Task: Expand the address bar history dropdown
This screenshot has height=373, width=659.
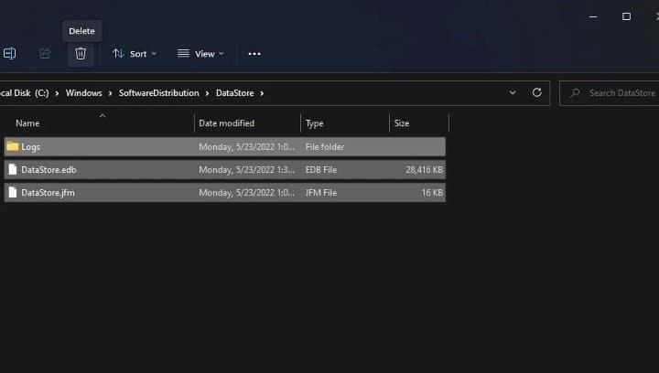Action: [x=513, y=92]
